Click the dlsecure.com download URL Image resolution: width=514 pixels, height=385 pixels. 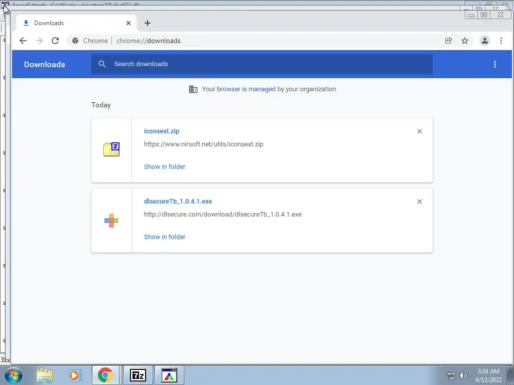click(223, 215)
